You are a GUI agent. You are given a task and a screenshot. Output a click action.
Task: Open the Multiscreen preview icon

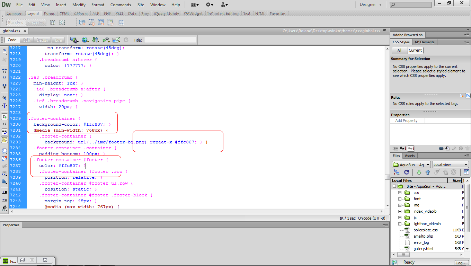(74, 40)
